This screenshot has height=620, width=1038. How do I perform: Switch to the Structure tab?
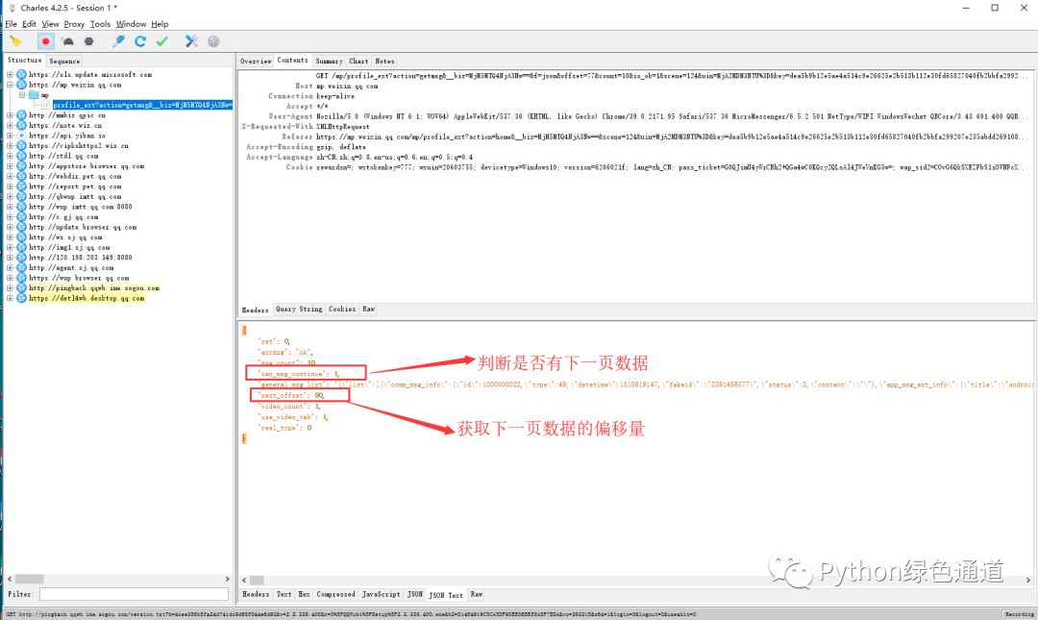coord(24,61)
